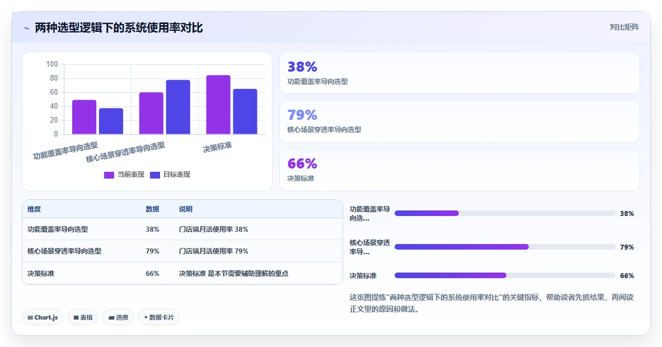This screenshot has width=662, height=347.
Task: Click the 对比矩阵 label in header
Action: pos(624,27)
